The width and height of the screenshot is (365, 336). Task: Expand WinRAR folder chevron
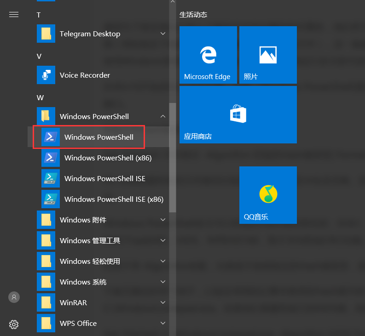[163, 302]
